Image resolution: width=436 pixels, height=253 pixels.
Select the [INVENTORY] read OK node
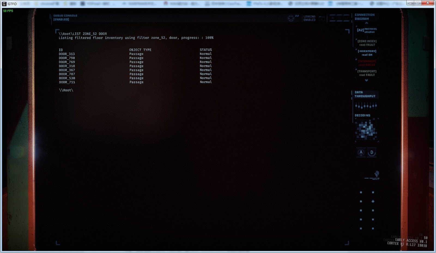[367, 53]
